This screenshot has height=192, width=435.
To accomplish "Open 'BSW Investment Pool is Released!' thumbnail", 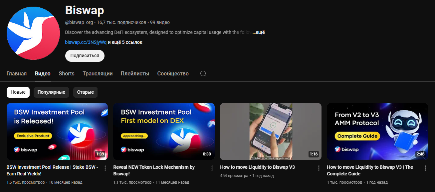I will click(57, 132).
